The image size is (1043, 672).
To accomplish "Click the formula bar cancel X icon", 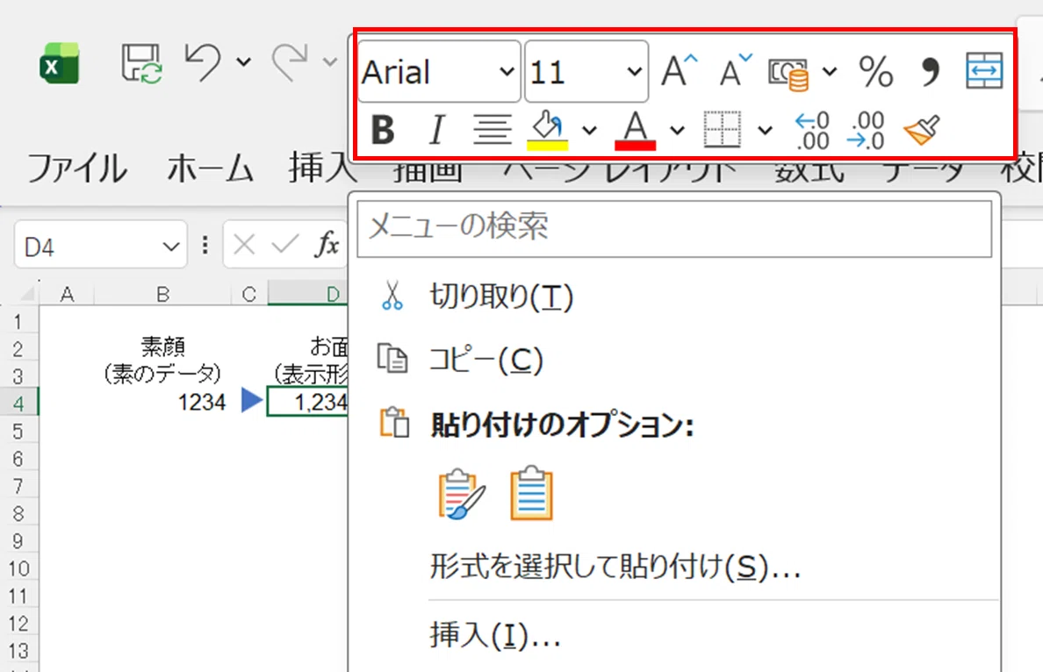I will (244, 246).
